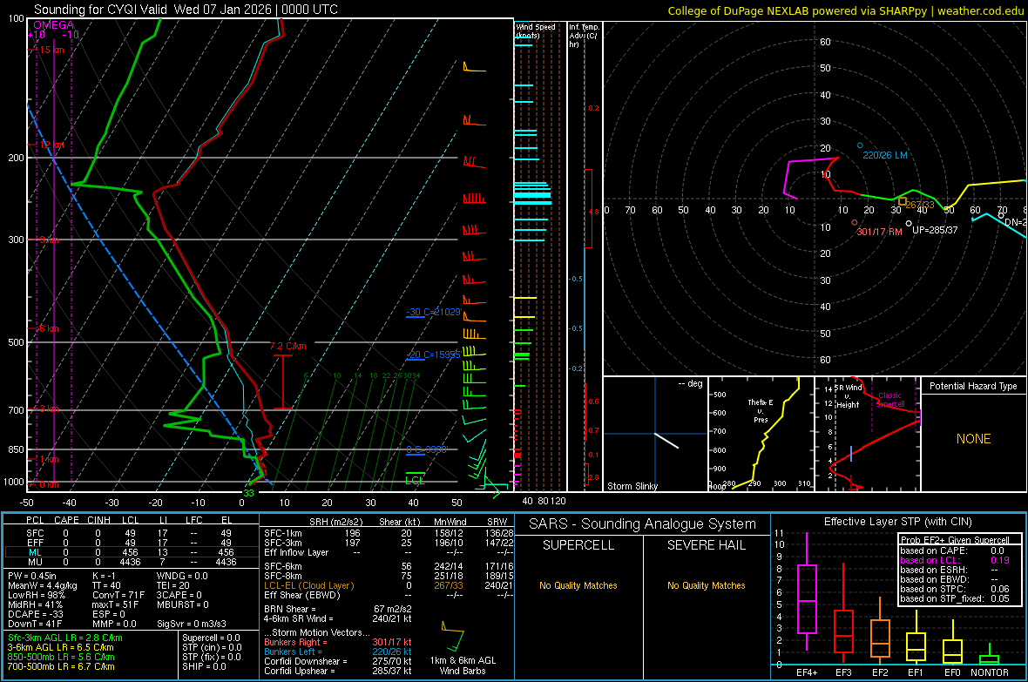Click the 700-500mb LR = 6.7 C/km line
Viewport: 1028px width, 682px height.
61,666
